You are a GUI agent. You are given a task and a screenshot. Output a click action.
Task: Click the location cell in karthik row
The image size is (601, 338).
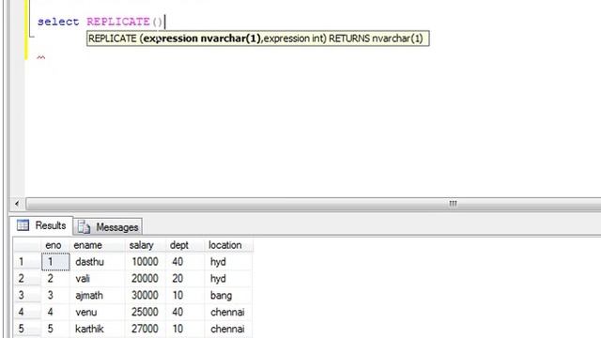pyautogui.click(x=228, y=329)
